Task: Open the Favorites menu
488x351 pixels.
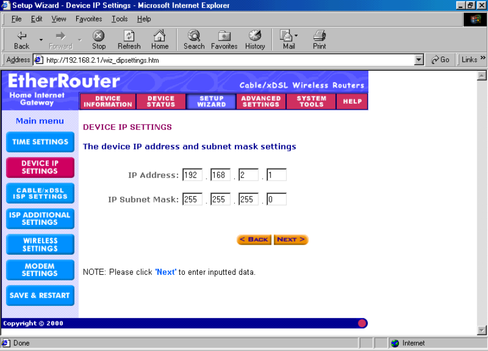Action: click(88, 19)
